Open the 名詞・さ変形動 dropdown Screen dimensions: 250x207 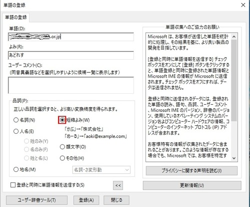tap(101, 170)
